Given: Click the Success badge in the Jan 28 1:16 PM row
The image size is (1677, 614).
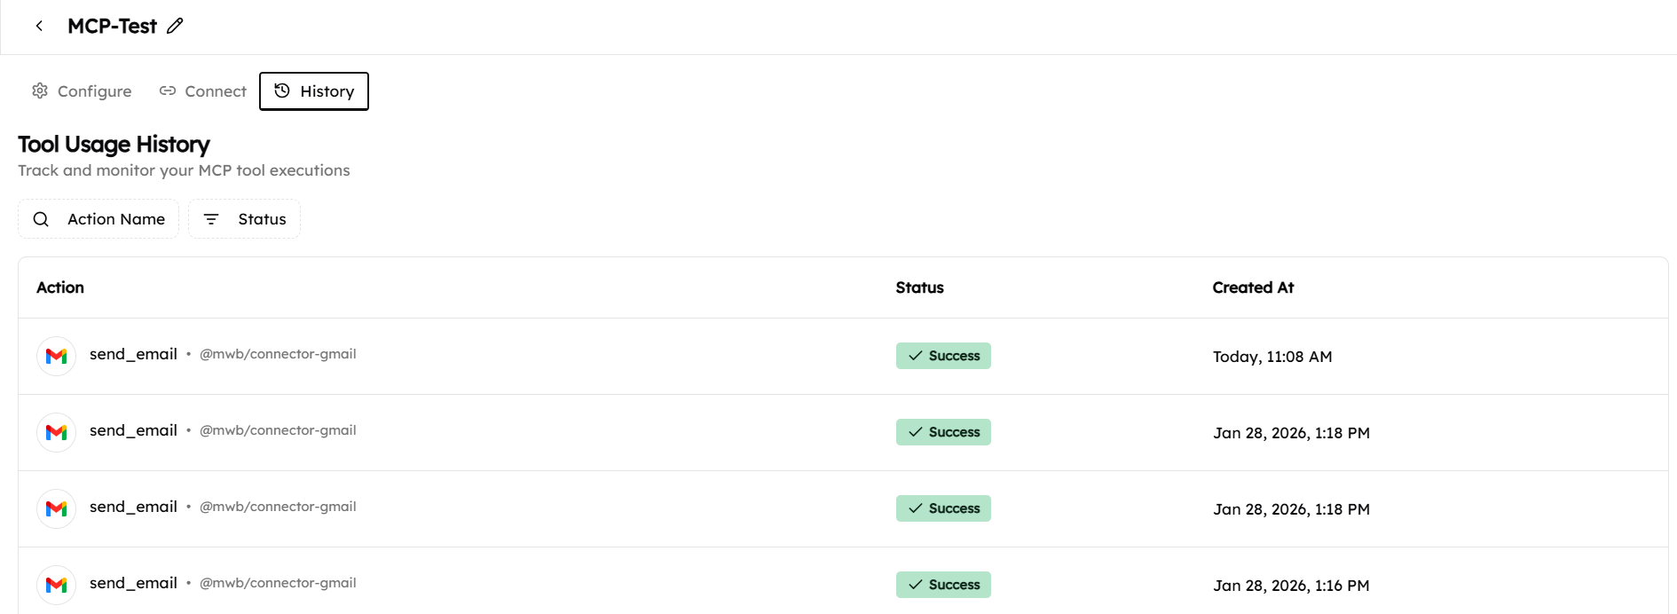Looking at the screenshot, I should pyautogui.click(x=943, y=585).
